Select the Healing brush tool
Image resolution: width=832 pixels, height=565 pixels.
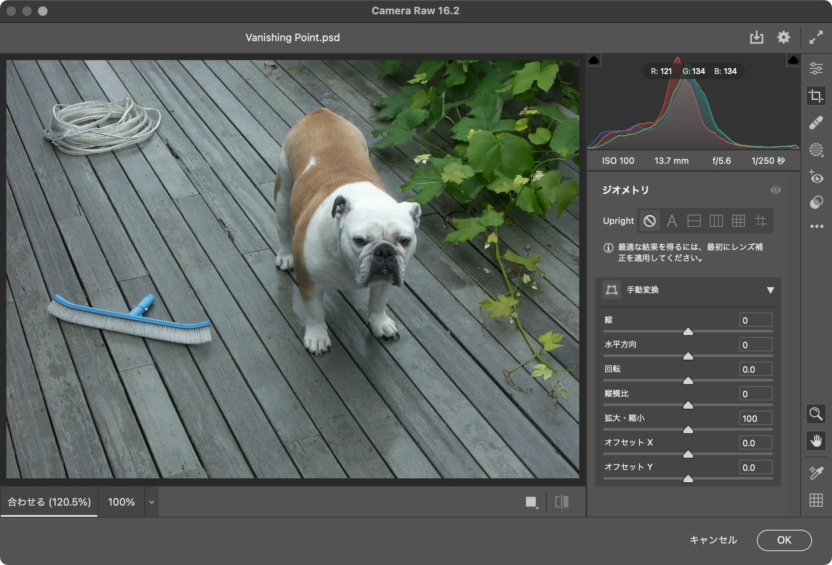point(816,123)
